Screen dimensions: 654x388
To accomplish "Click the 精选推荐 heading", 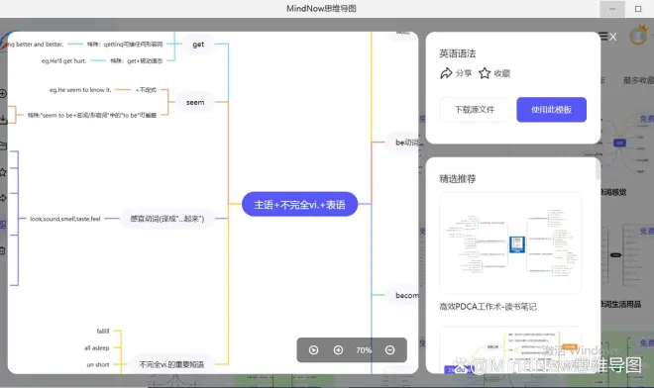I will [x=457, y=179].
